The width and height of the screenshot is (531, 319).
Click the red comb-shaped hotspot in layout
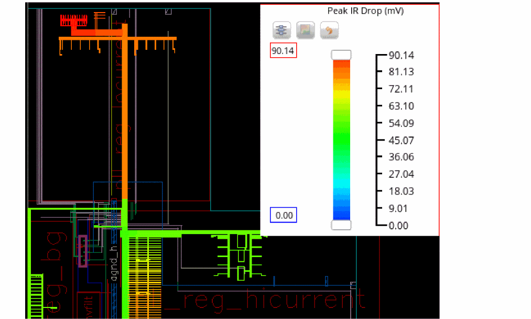(x=73, y=20)
